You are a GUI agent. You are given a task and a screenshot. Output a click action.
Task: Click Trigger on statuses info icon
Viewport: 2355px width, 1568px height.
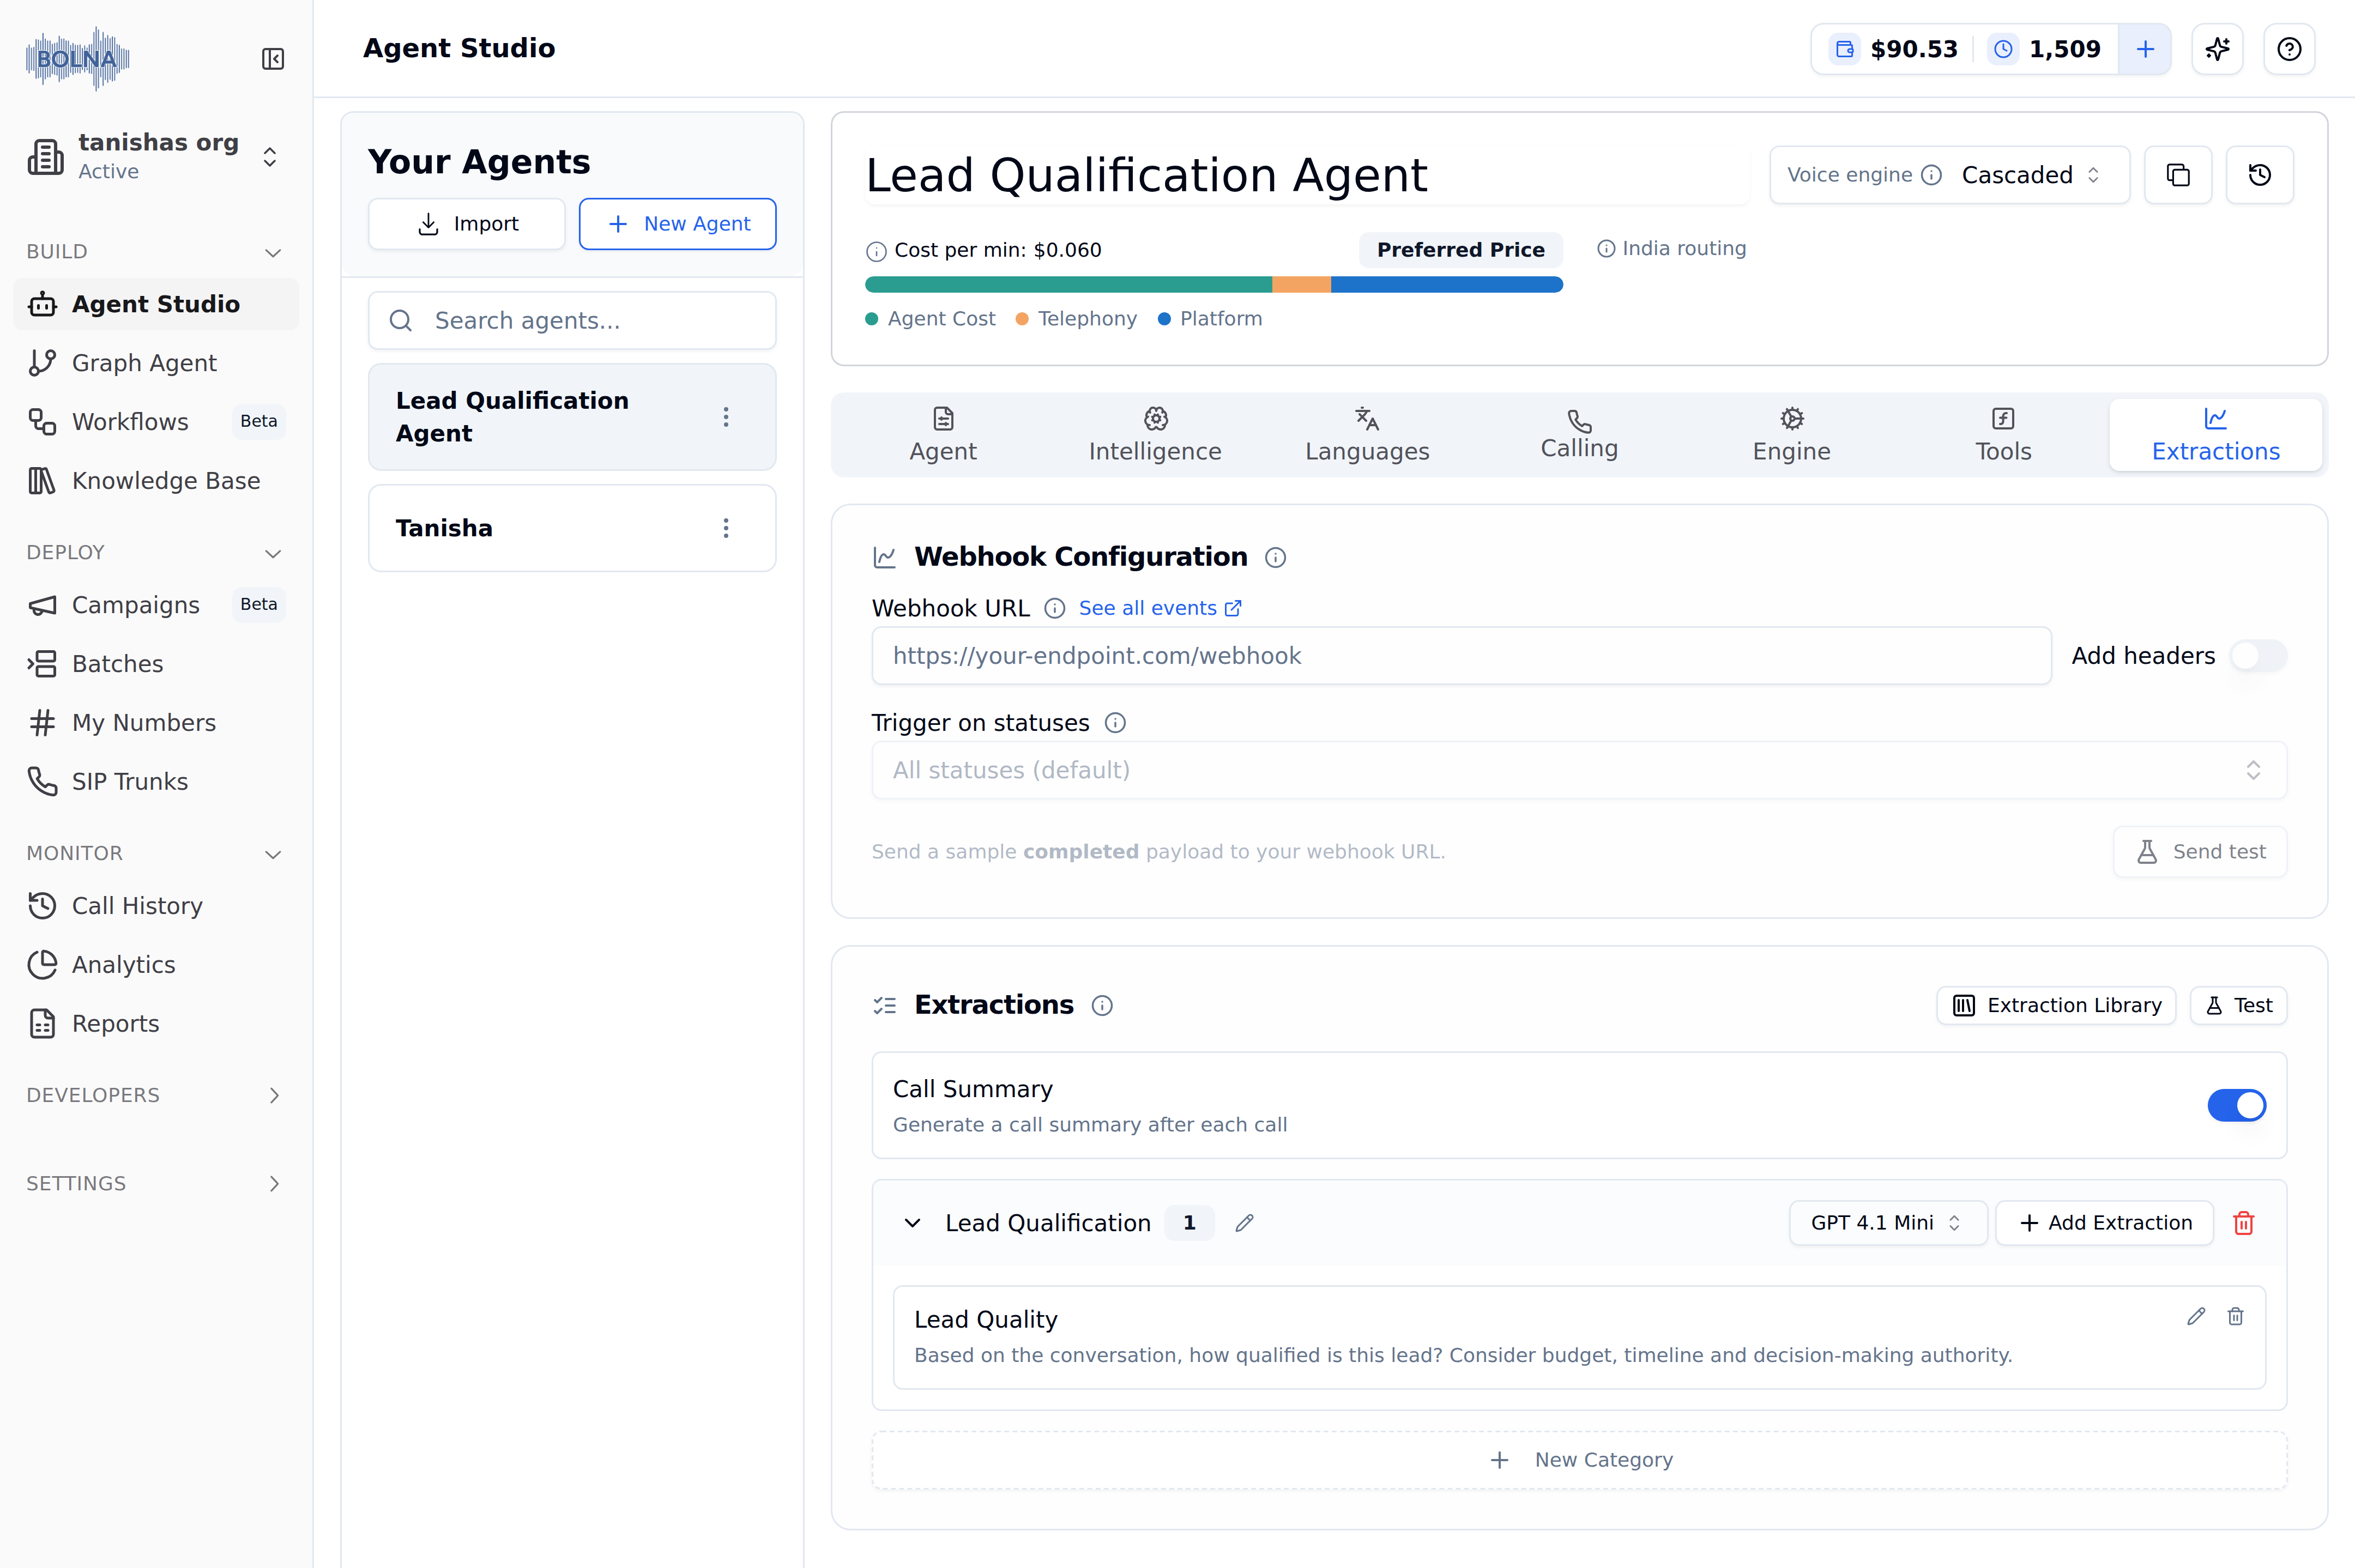pyautogui.click(x=1115, y=723)
